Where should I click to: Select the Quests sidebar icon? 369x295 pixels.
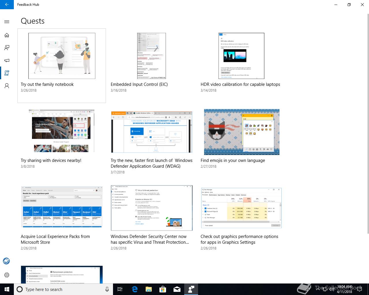(7, 73)
